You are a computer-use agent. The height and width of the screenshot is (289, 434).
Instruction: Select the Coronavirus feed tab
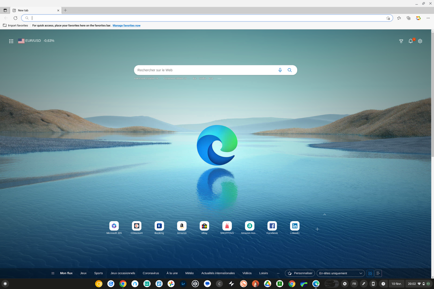point(151,273)
